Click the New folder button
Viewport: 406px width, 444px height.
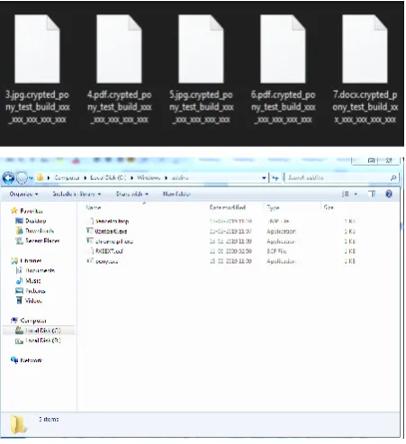point(176,194)
